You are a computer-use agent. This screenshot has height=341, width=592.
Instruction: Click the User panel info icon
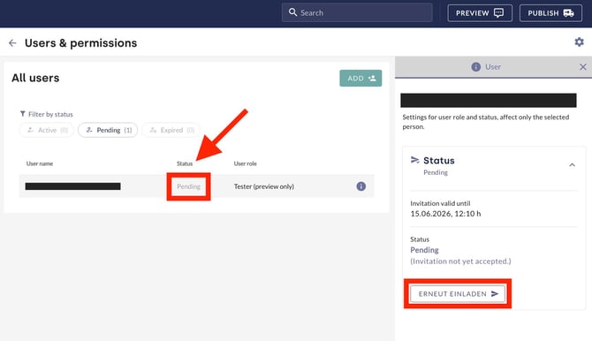point(475,67)
